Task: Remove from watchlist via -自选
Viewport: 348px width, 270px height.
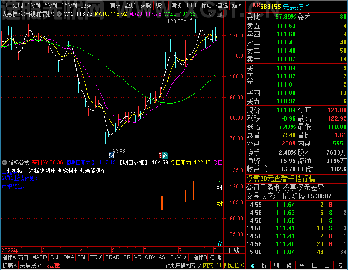Action: [x=222, y=5]
